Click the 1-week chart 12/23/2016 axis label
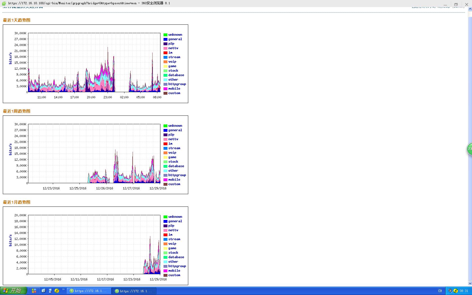Image resolution: width=472 pixels, height=295 pixels. click(x=51, y=188)
